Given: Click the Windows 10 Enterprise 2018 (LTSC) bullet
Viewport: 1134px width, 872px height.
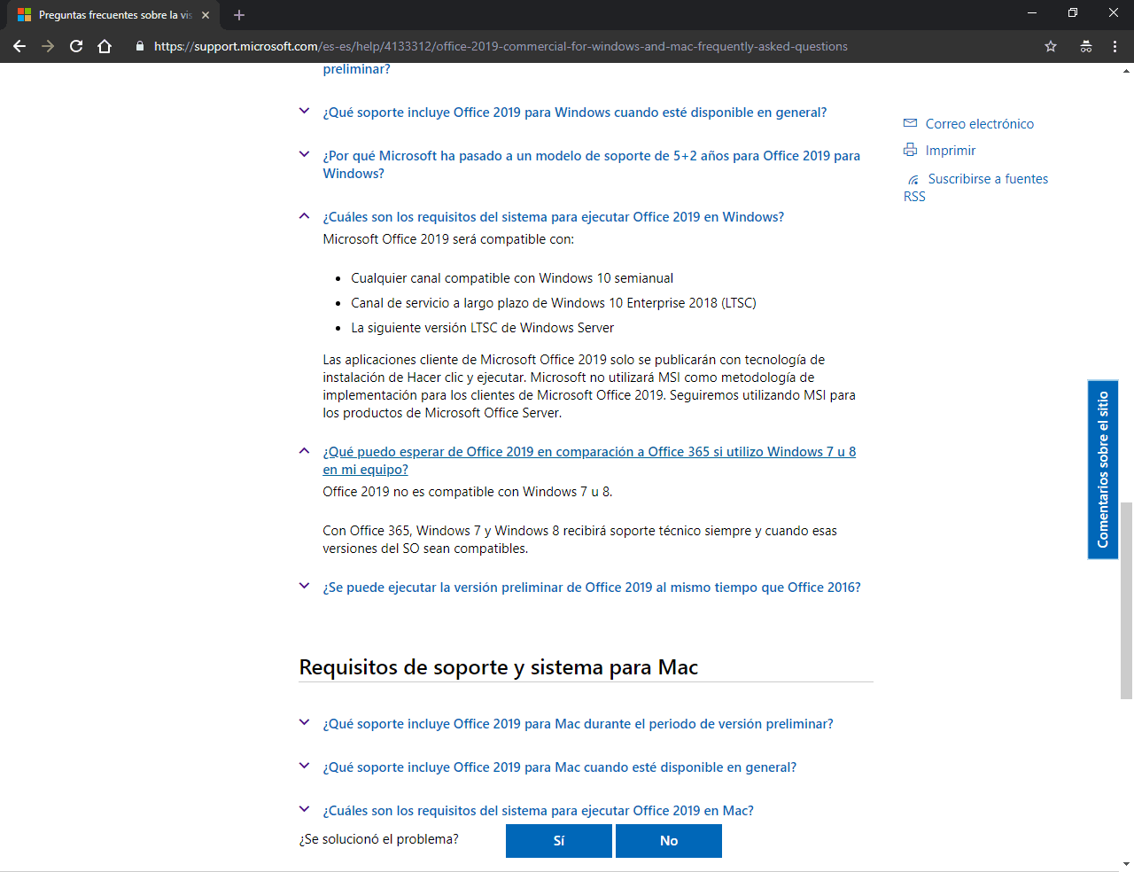Looking at the screenshot, I should 554,303.
